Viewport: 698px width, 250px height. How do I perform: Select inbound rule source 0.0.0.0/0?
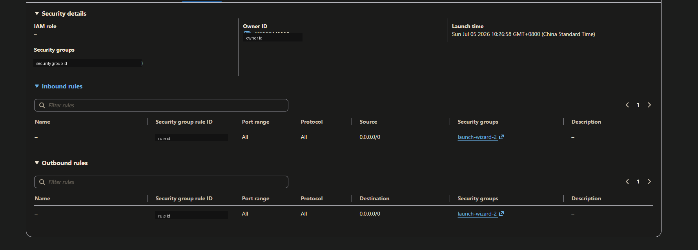370,137
